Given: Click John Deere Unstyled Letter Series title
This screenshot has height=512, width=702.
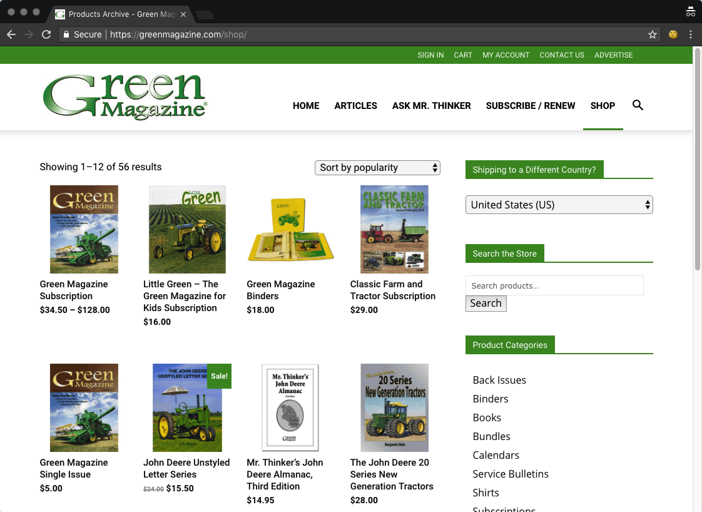Looking at the screenshot, I should [x=186, y=468].
